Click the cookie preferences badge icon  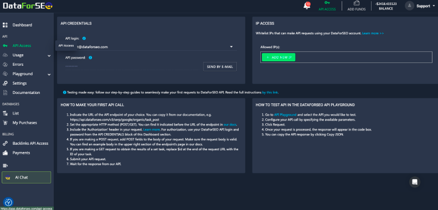click(x=8, y=202)
